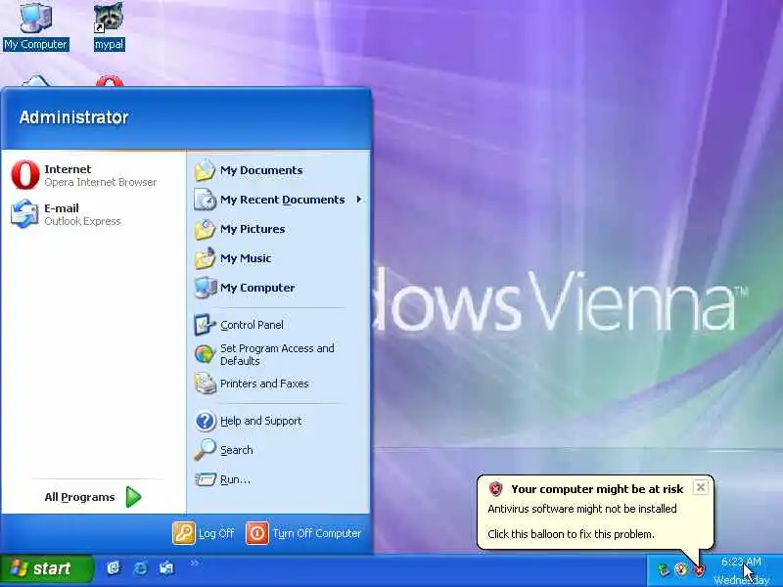Open the Run... dialog

(x=278, y=479)
